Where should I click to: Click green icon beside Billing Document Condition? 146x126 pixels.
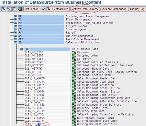[x=74, y=124]
